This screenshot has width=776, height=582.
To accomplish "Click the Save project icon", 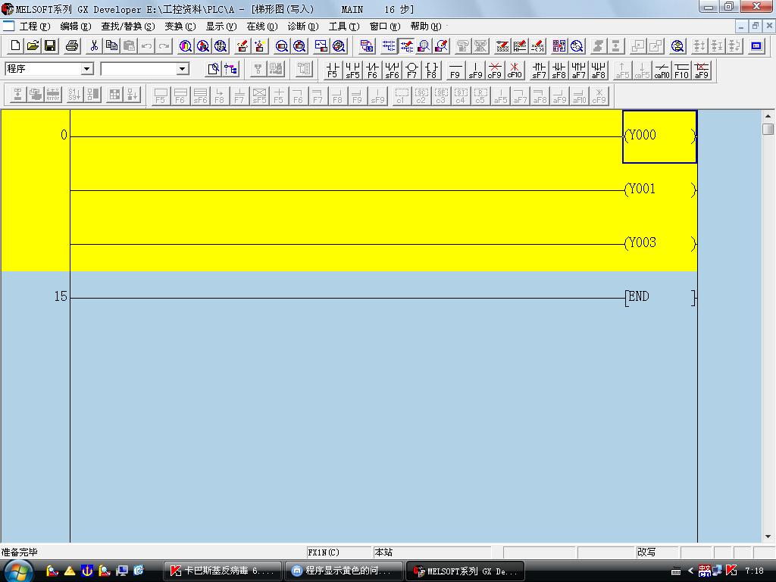I will [50, 45].
